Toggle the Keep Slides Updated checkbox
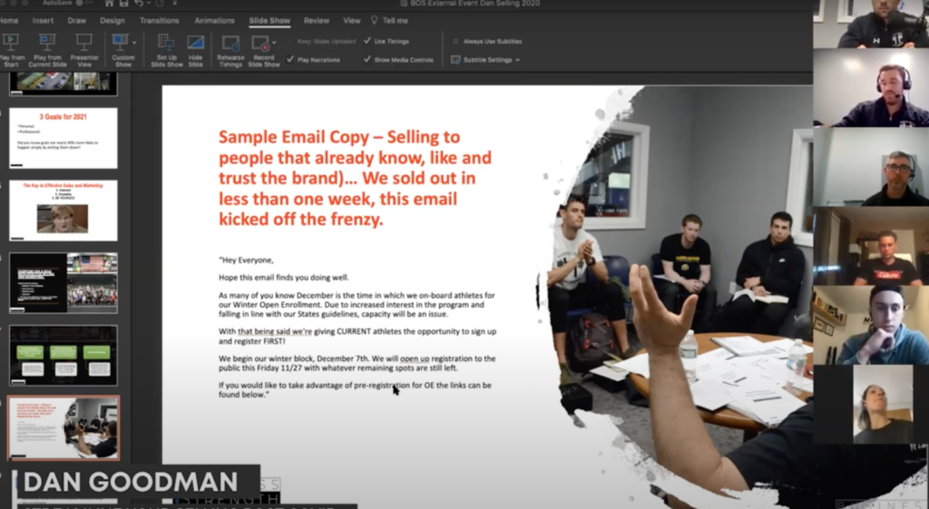The width and height of the screenshot is (929, 509). pos(327,42)
